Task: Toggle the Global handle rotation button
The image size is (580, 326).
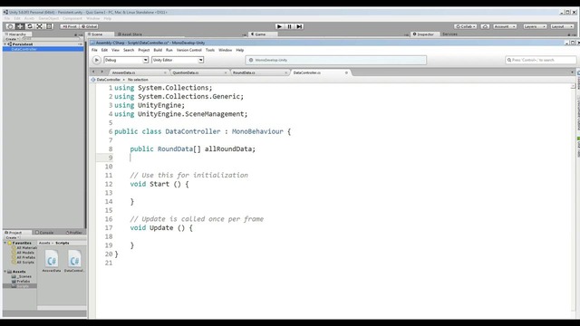Action: [89, 26]
